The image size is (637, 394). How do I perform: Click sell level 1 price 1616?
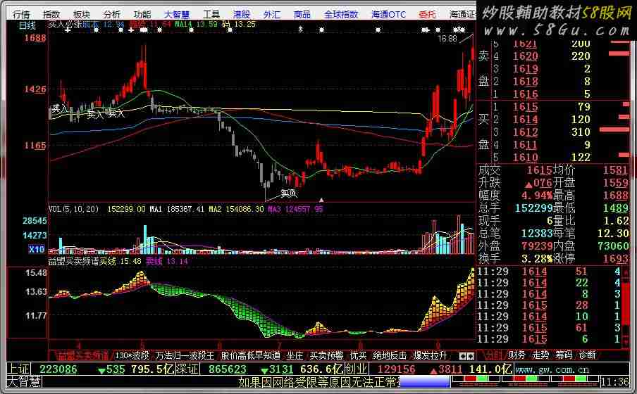(x=525, y=94)
